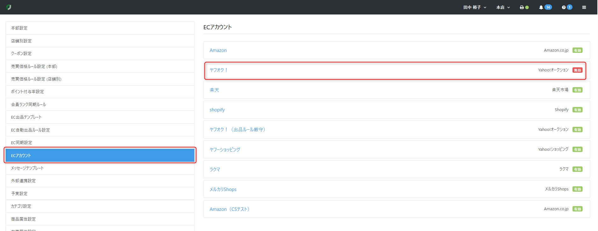Click the 有効 badge on メルカリShops row
Viewport: 598px width, 231px height.
(578, 189)
